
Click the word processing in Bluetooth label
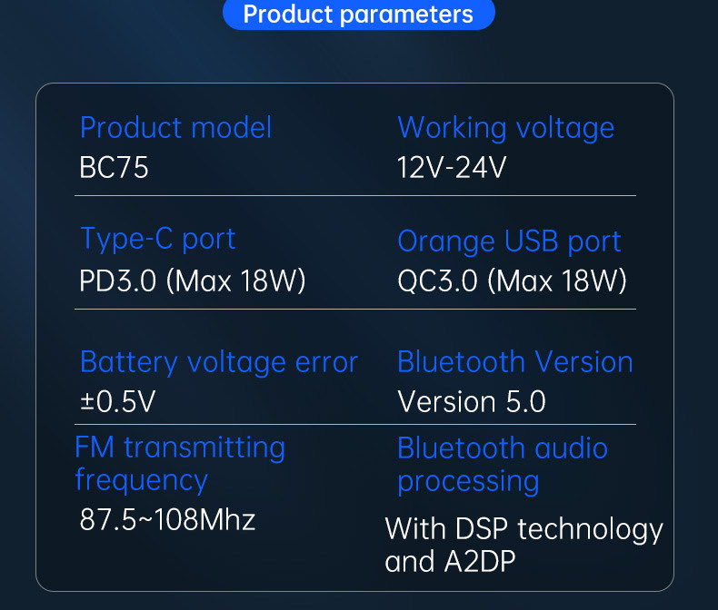point(468,482)
